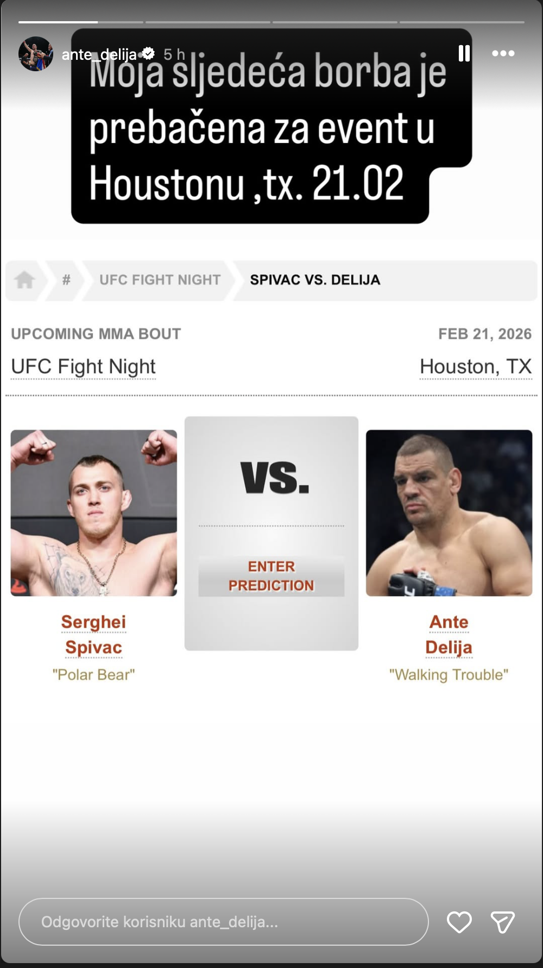Select the hash symbol breadcrumb item
Viewport: 543px width, 968px height.
tap(66, 280)
